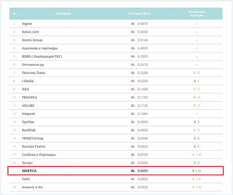The height and width of the screenshot is (195, 233).
Task: Open chart icon in АлаичЪ и Ко row
Action: 133,187
